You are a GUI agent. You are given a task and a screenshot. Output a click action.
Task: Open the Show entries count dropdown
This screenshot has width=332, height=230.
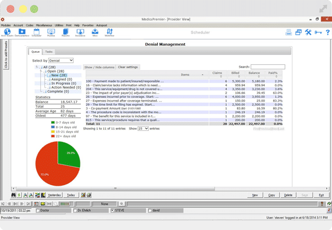(x=143, y=129)
